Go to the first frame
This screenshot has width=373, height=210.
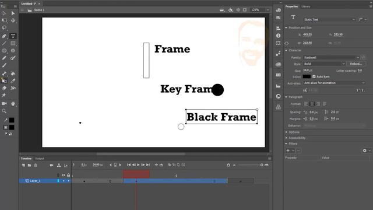point(129,165)
